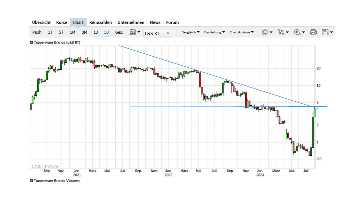Expand the L&S RT exchange dropdown
354x199 pixels.
(x=157, y=33)
